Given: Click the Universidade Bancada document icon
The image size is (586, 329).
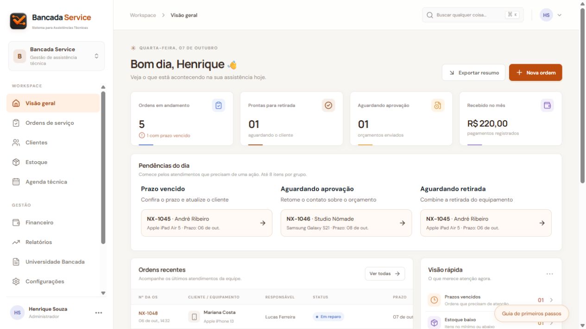Looking at the screenshot, I should 16,262.
